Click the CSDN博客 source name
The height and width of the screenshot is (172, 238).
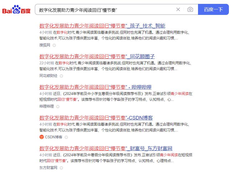[x=54, y=137]
